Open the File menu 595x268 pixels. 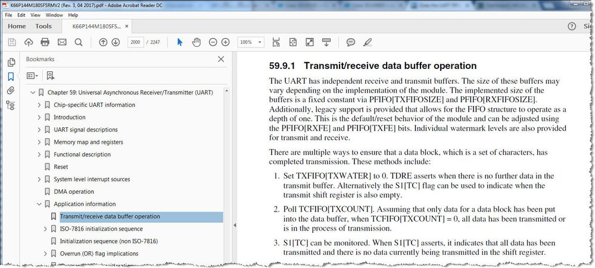9,15
